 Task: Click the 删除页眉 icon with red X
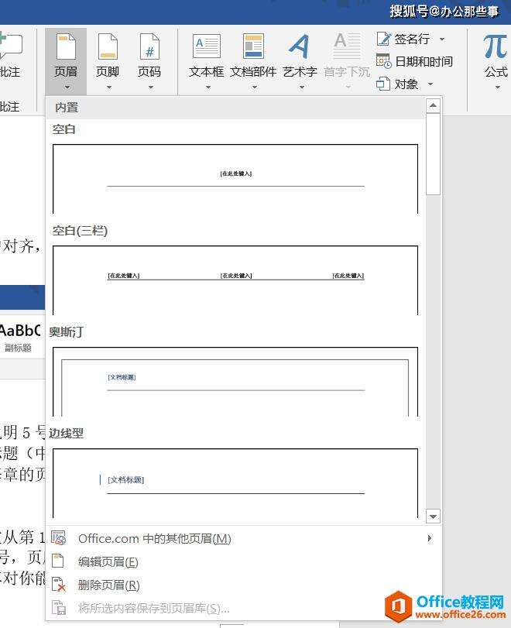click(59, 585)
